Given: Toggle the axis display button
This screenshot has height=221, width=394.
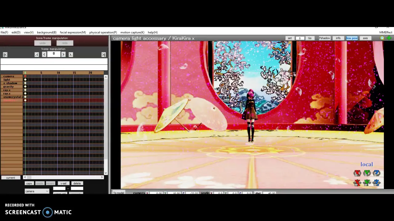Looking at the screenshot, I should coord(365,38).
